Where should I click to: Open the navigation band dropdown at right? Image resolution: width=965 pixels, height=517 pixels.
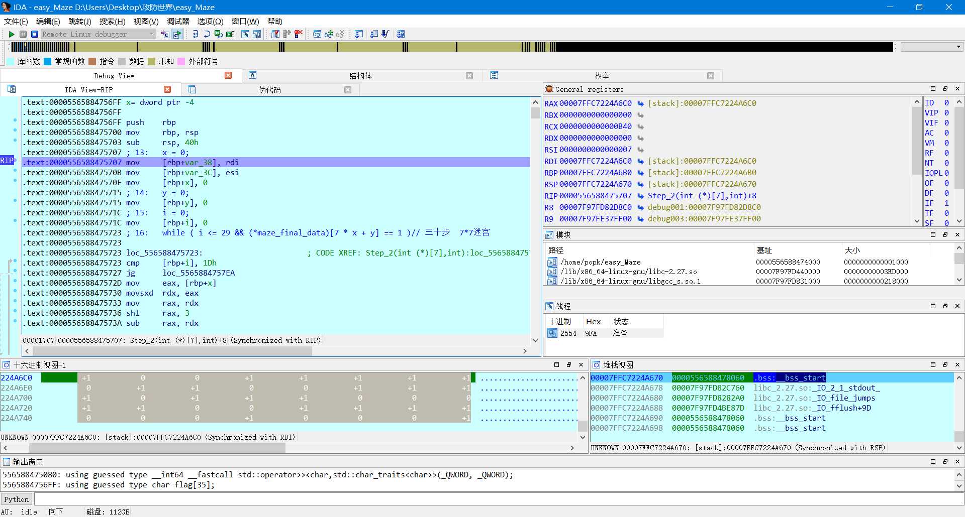point(958,47)
